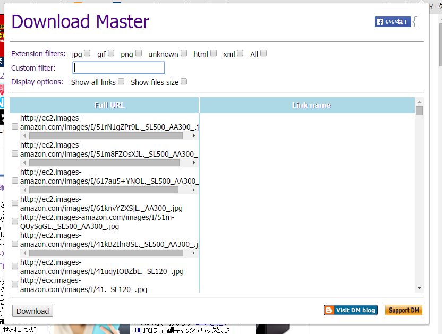
Task: Click the link list scroll-down arrow
Action: 420,288
